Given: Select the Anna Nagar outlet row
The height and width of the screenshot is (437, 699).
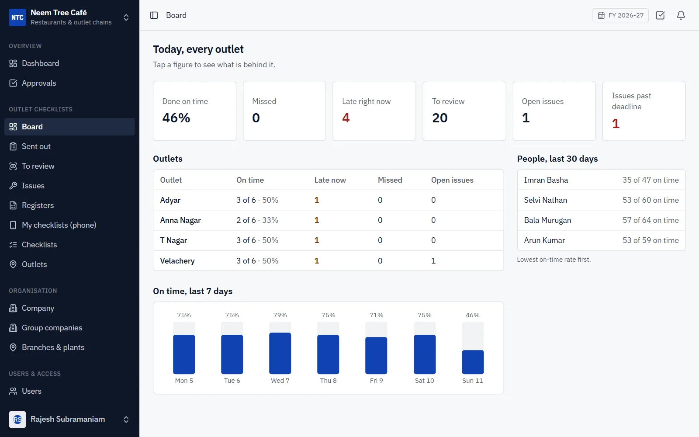Looking at the screenshot, I should (x=328, y=220).
